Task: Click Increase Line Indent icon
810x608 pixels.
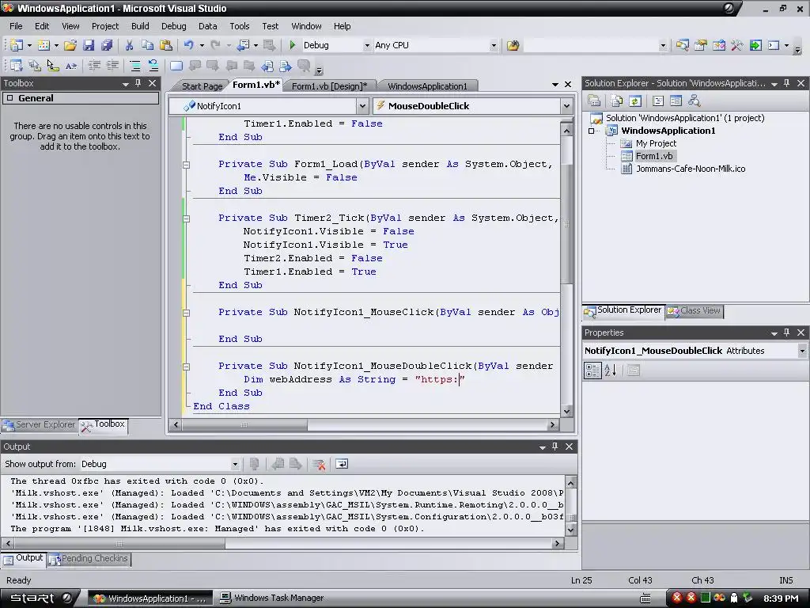Action: 112,66
